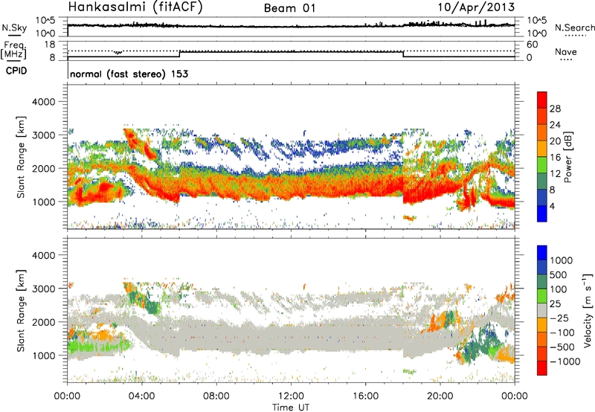Click the "12:00" time tick label
The image size is (595, 412).
[x=291, y=396]
